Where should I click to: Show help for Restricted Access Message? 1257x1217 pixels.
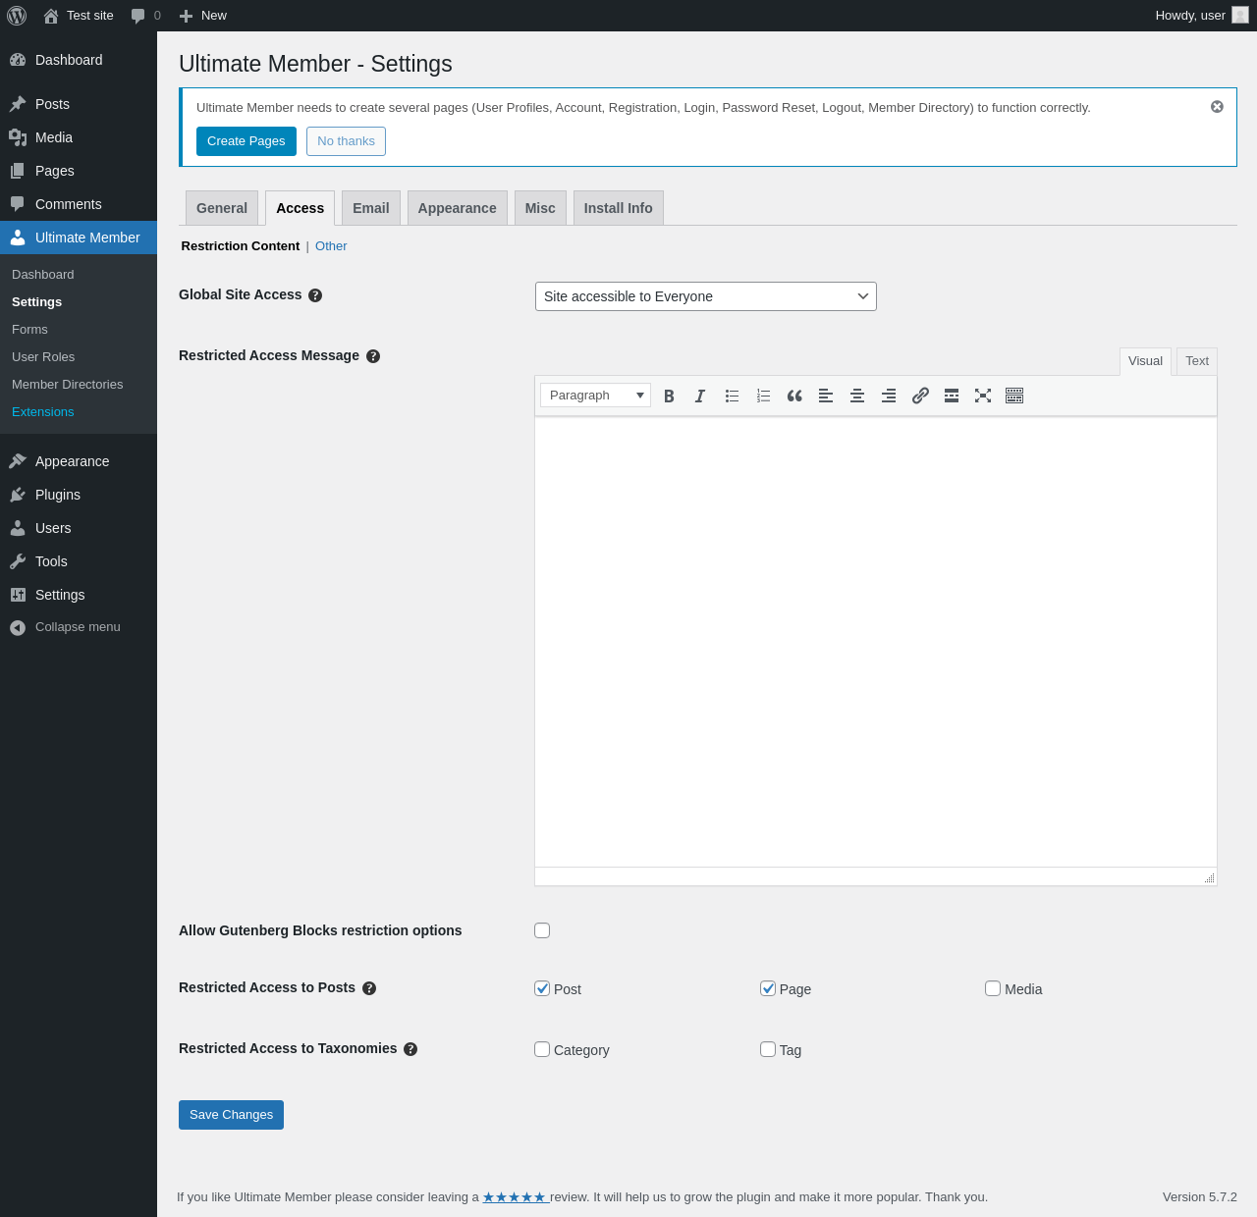373,356
